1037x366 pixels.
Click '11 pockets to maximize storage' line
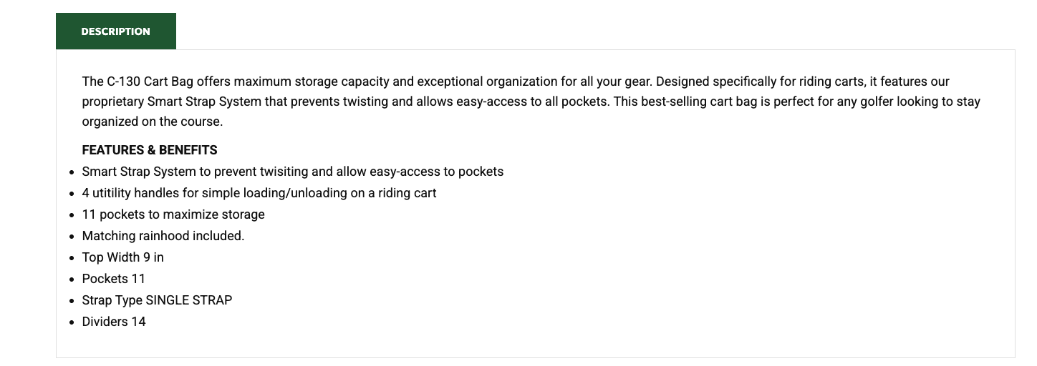point(173,214)
